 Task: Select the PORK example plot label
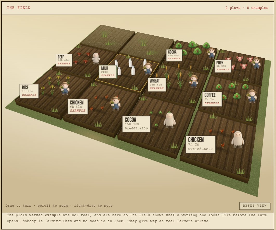223,66
